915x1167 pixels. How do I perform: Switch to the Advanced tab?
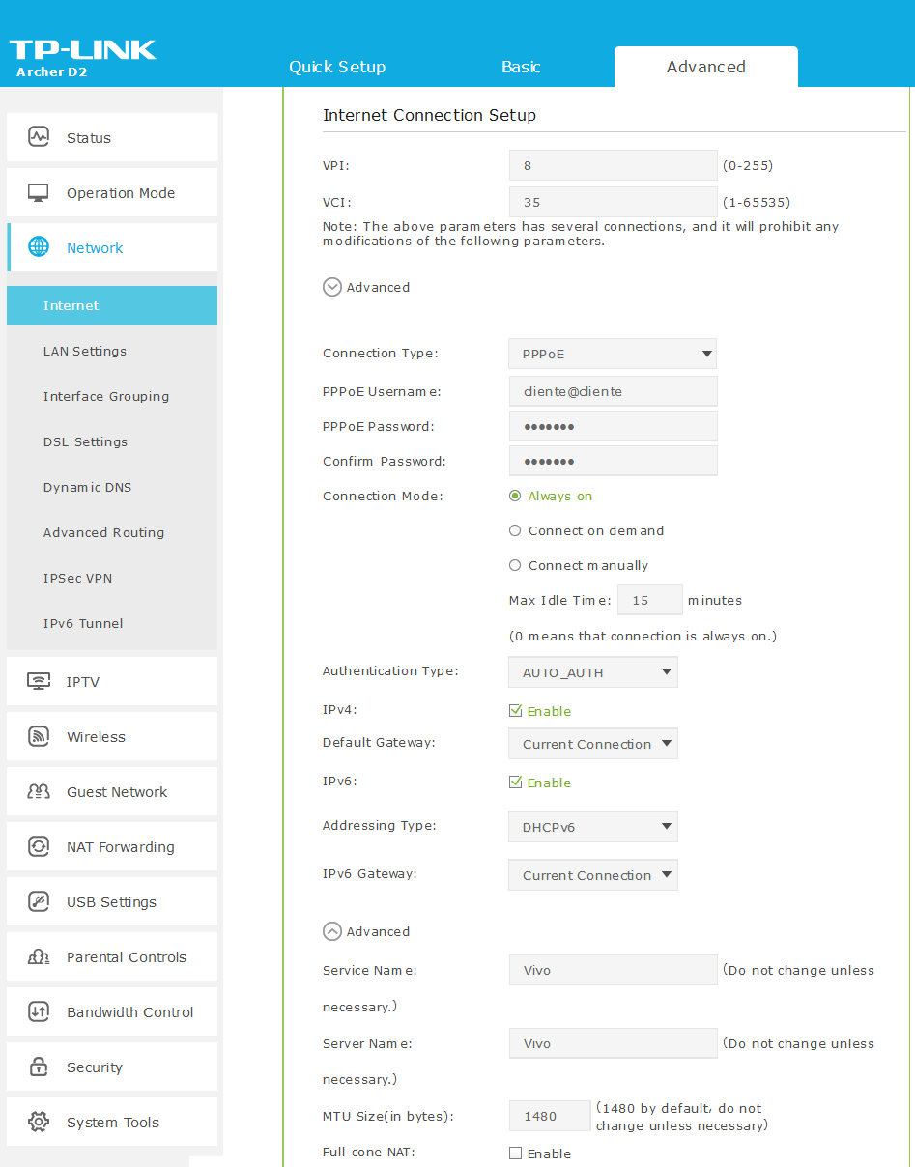[706, 67]
